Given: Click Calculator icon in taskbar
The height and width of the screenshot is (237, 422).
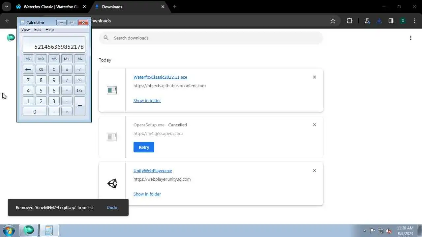Looking at the screenshot, I should pyautogui.click(x=49, y=230).
